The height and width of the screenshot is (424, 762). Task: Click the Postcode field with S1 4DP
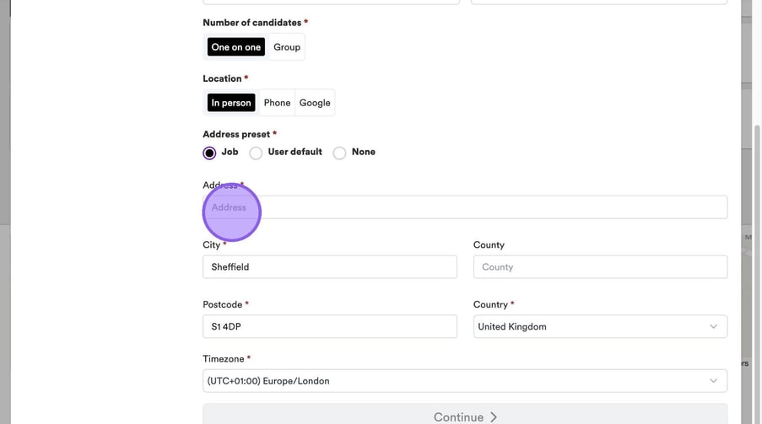pyautogui.click(x=329, y=327)
